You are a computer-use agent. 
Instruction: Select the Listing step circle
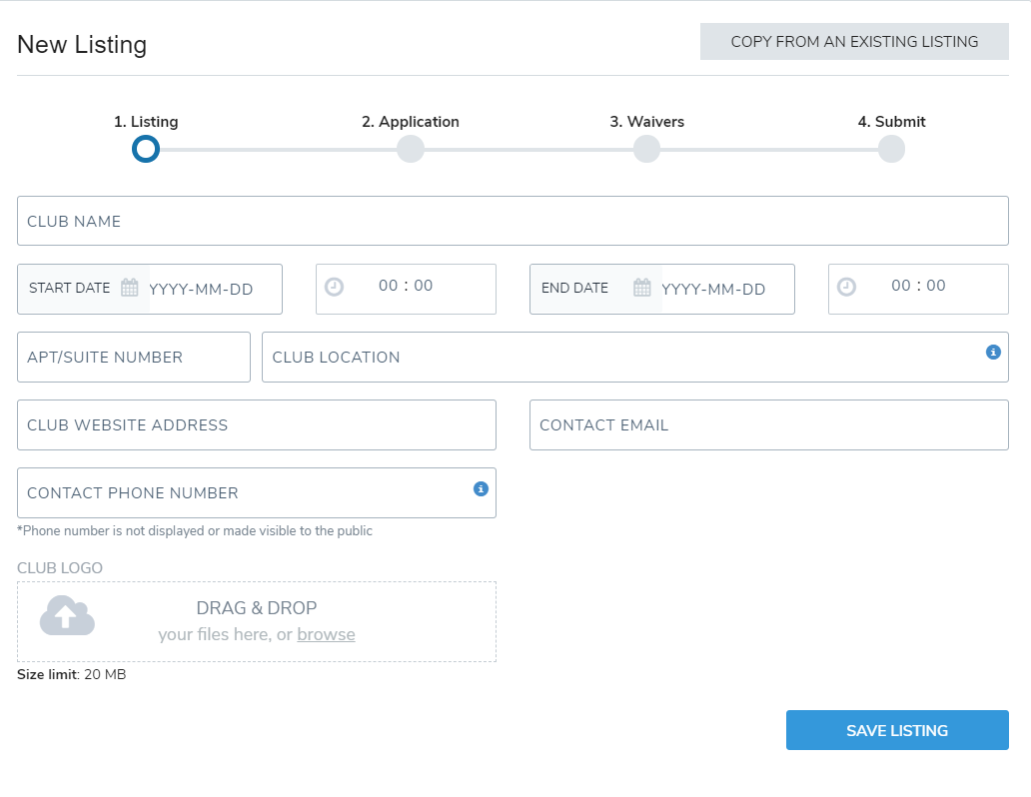click(146, 149)
